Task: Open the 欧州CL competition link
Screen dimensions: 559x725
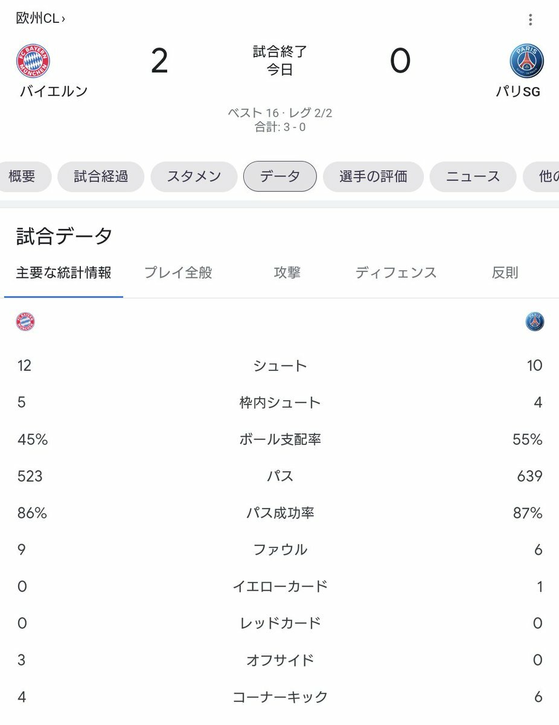Action: click(x=40, y=18)
